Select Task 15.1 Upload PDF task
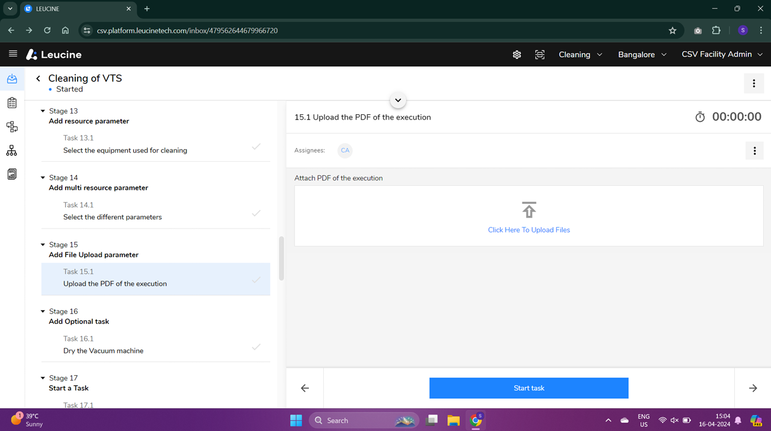771x431 pixels. pyautogui.click(x=155, y=279)
